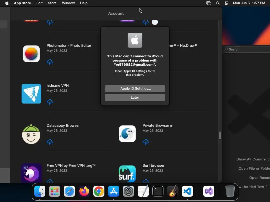Click Show All Commands in background window
The width and height of the screenshot is (270, 202).
[x=253, y=159]
